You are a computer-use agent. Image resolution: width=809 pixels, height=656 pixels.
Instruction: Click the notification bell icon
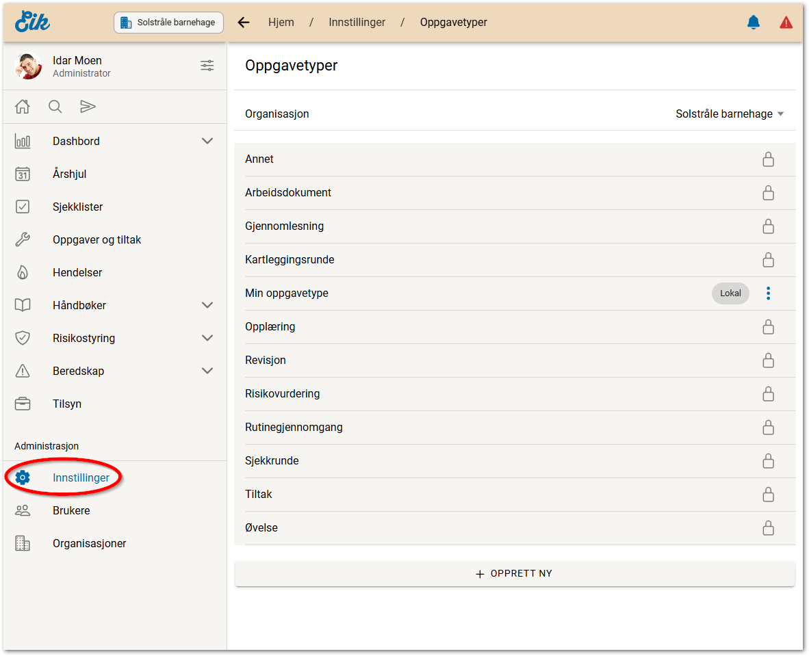pyautogui.click(x=754, y=23)
